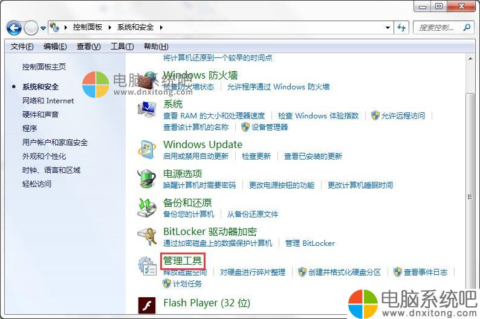Image resolution: width=480 pixels, height=319 pixels.
Task: Click the 电源选项 battery icon
Action: pos(147,178)
